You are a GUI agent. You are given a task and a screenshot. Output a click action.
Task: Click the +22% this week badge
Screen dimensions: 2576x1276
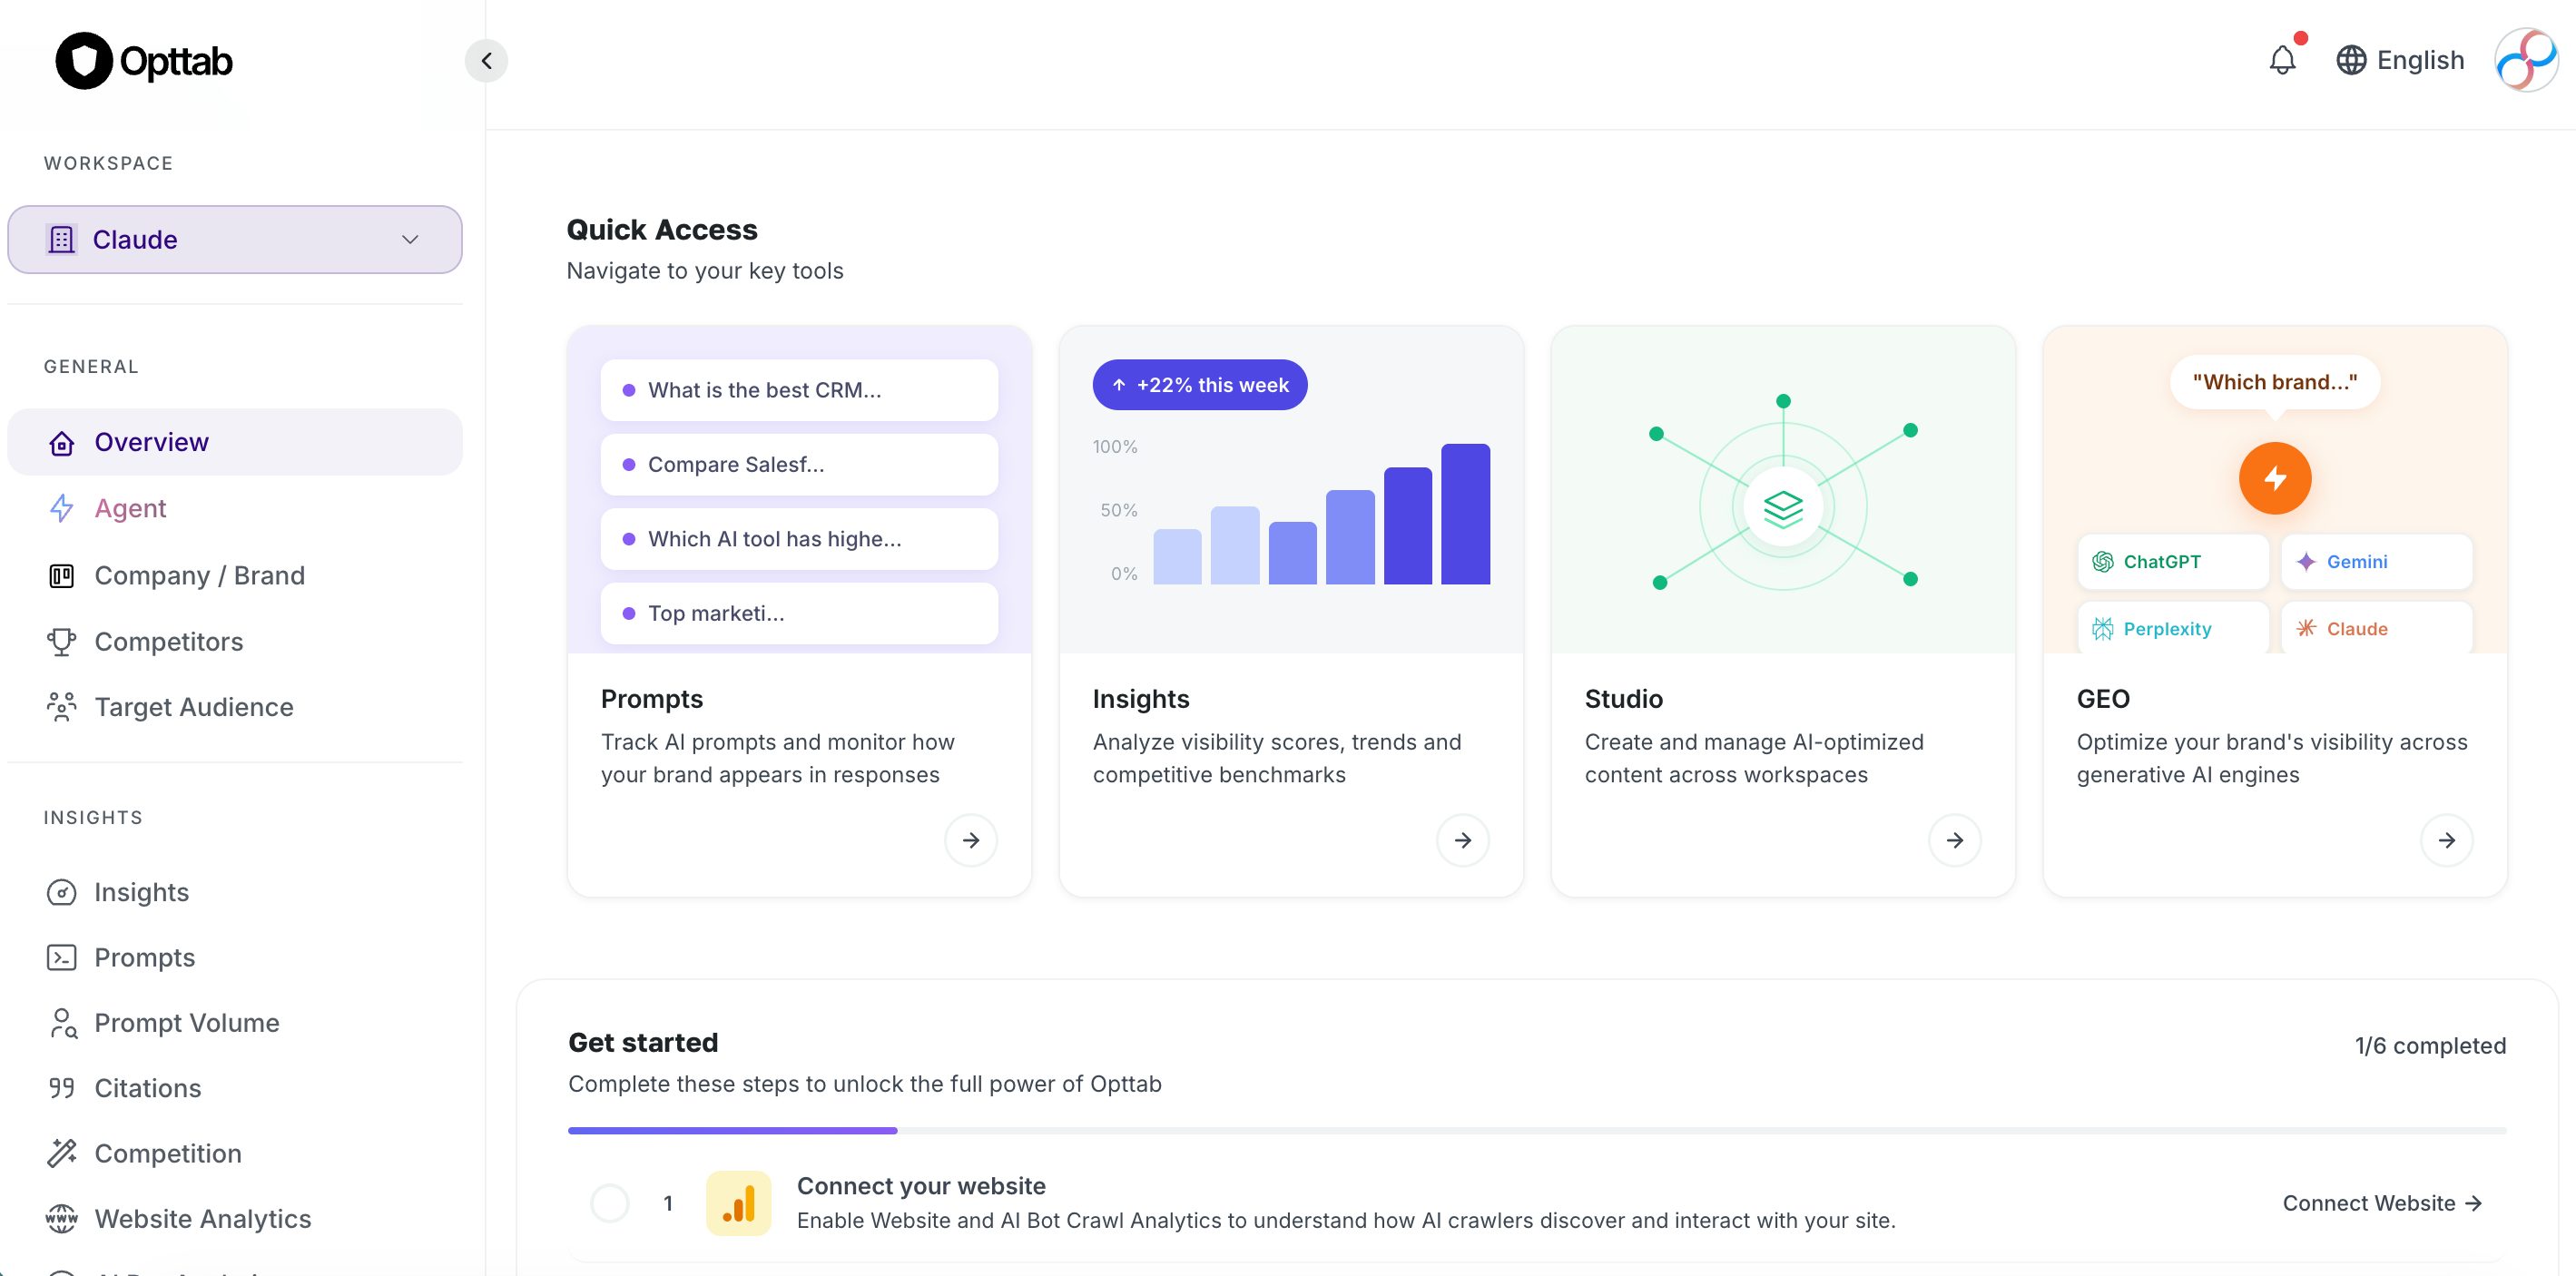coord(1199,385)
